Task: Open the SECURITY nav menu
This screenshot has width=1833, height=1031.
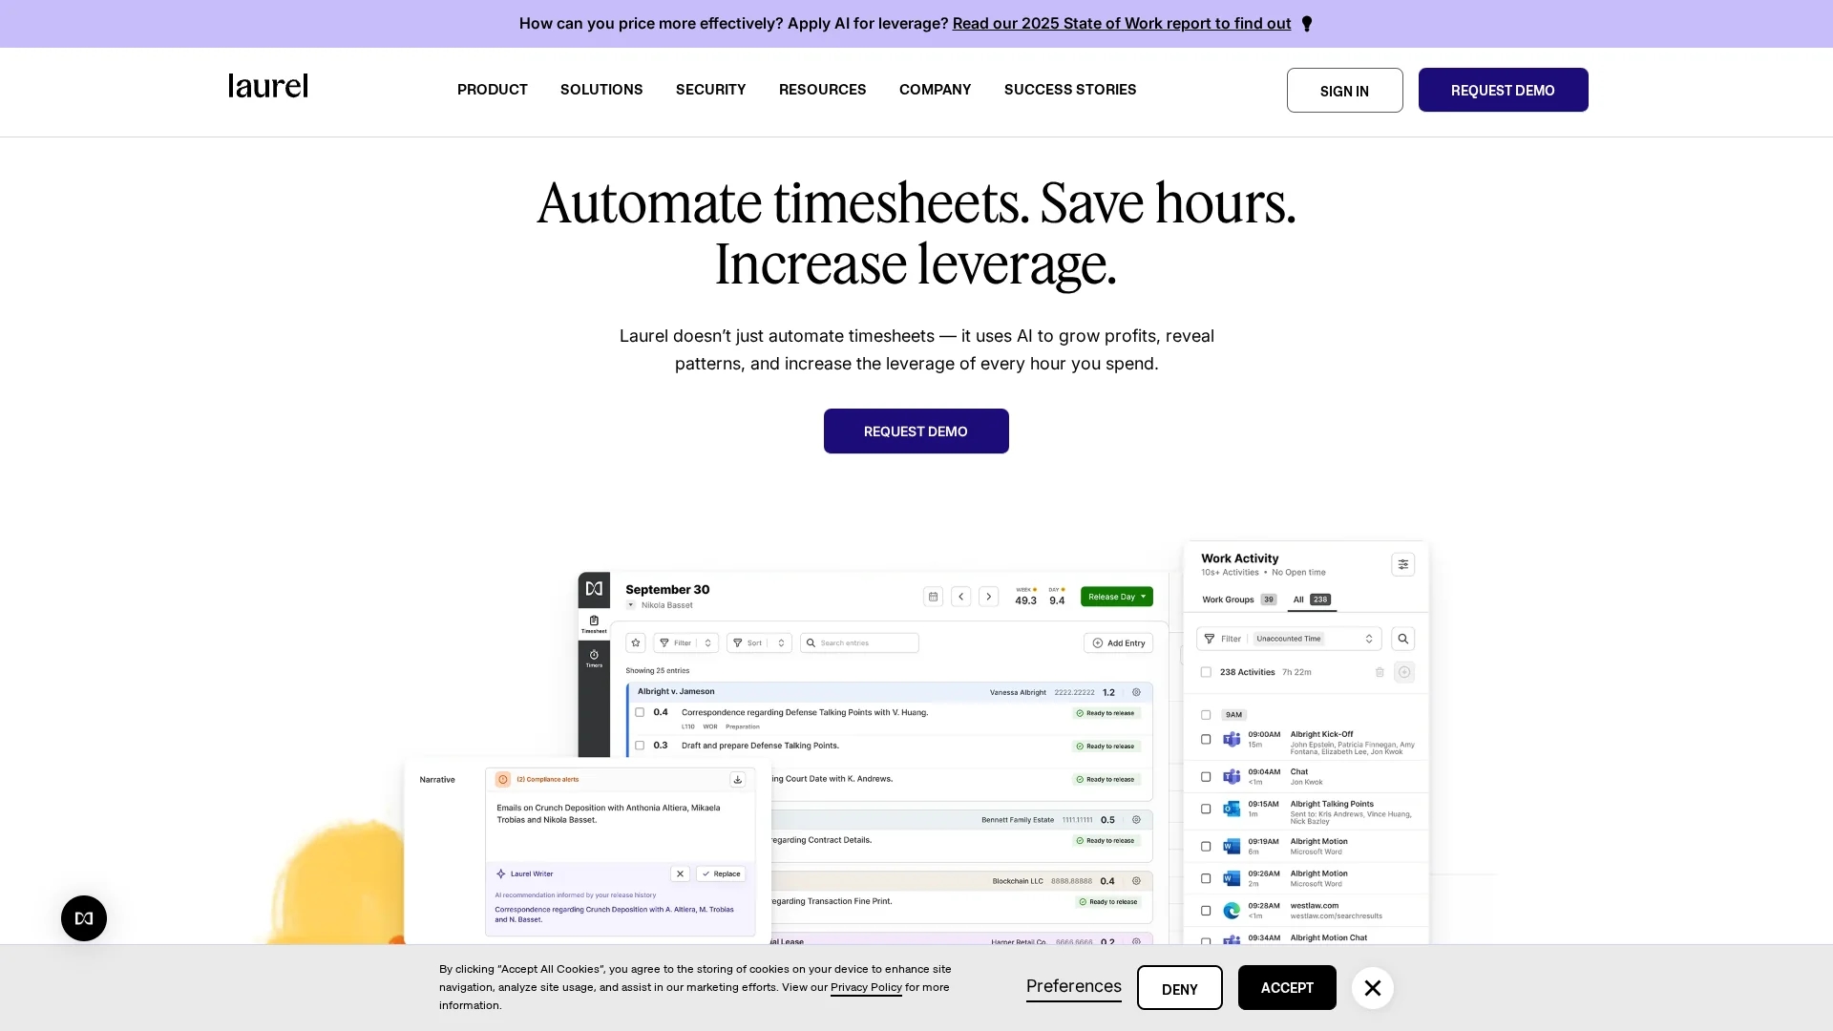Action: [x=711, y=90]
